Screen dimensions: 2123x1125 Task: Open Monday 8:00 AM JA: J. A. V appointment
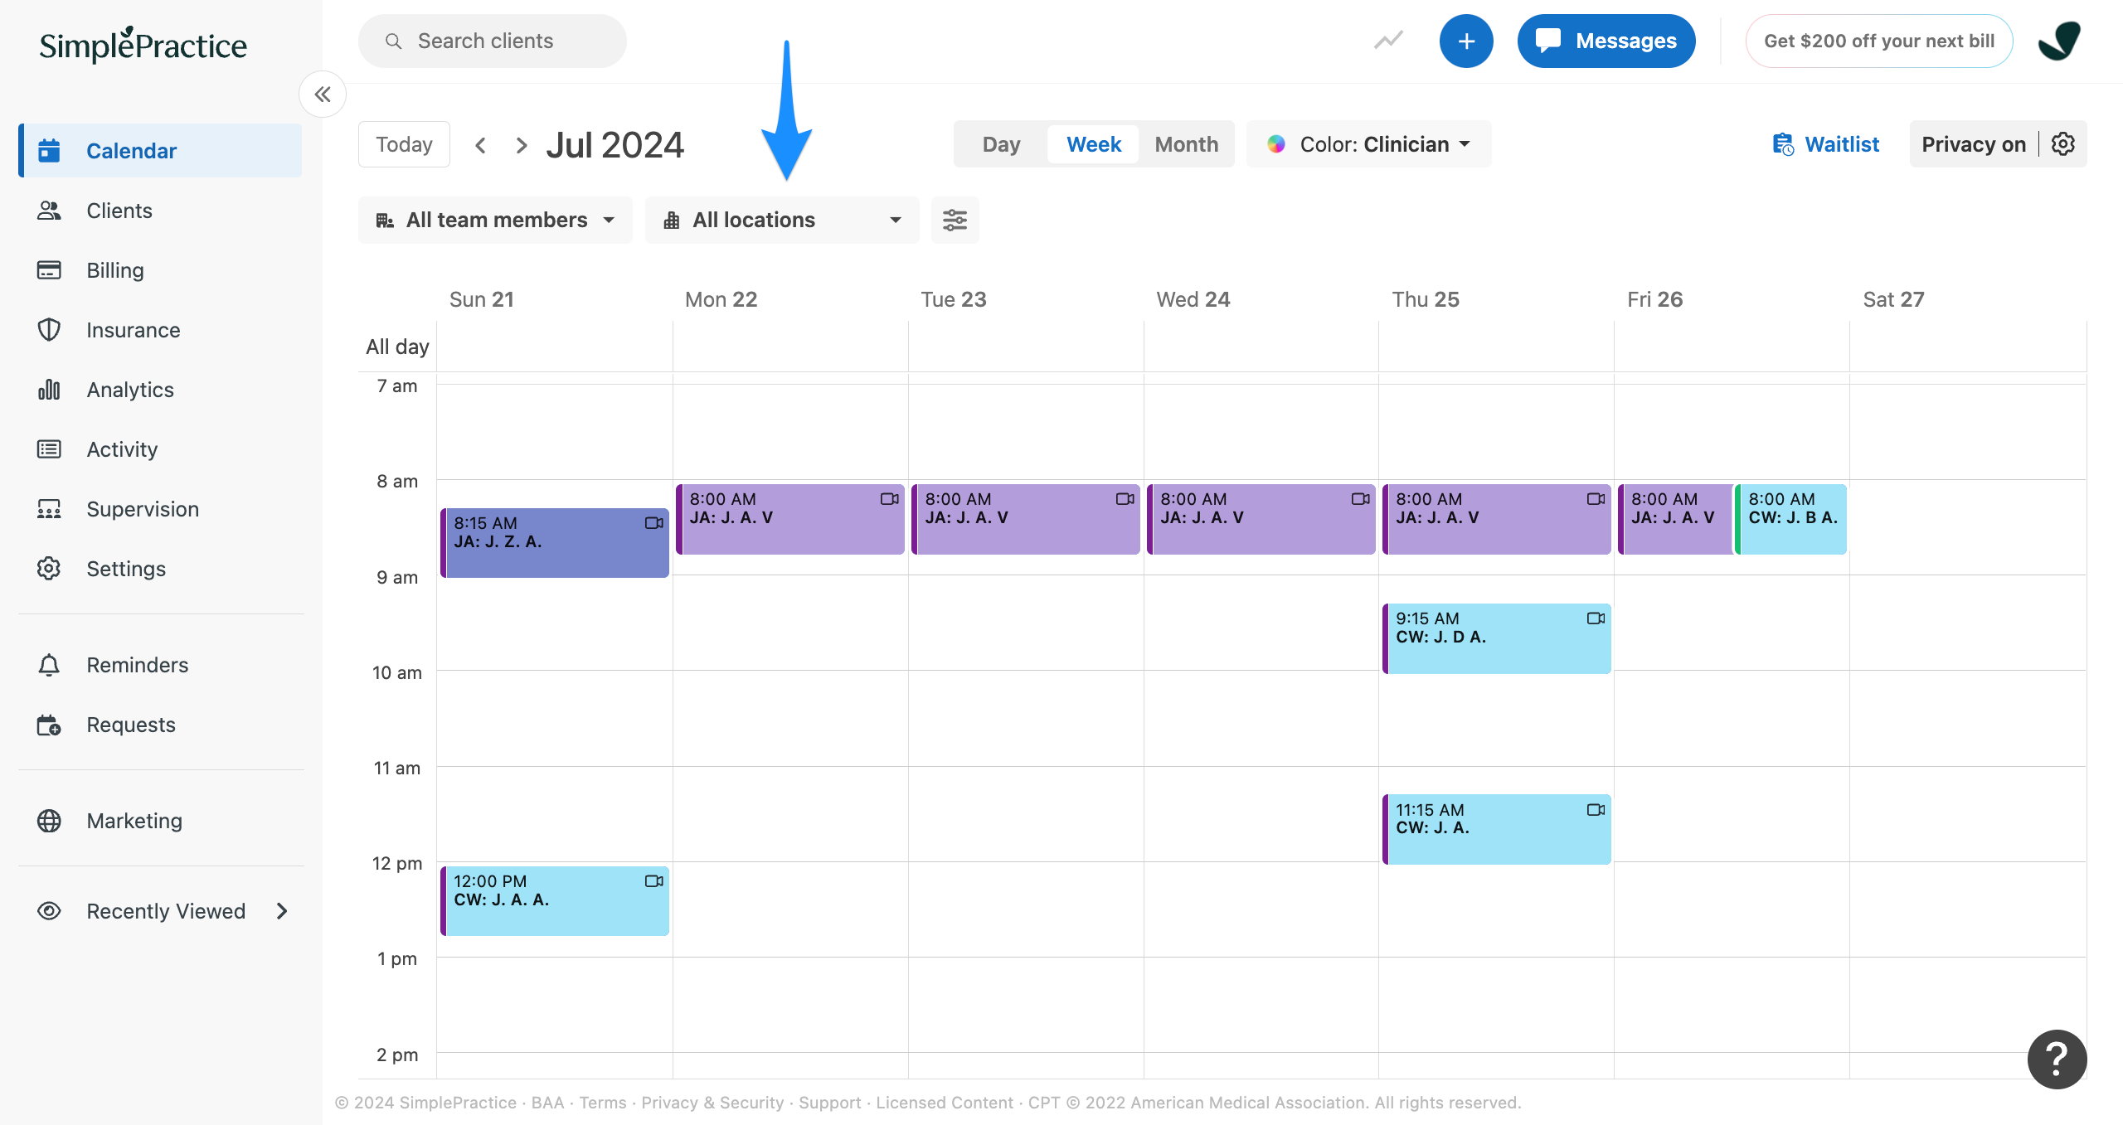tap(790, 519)
